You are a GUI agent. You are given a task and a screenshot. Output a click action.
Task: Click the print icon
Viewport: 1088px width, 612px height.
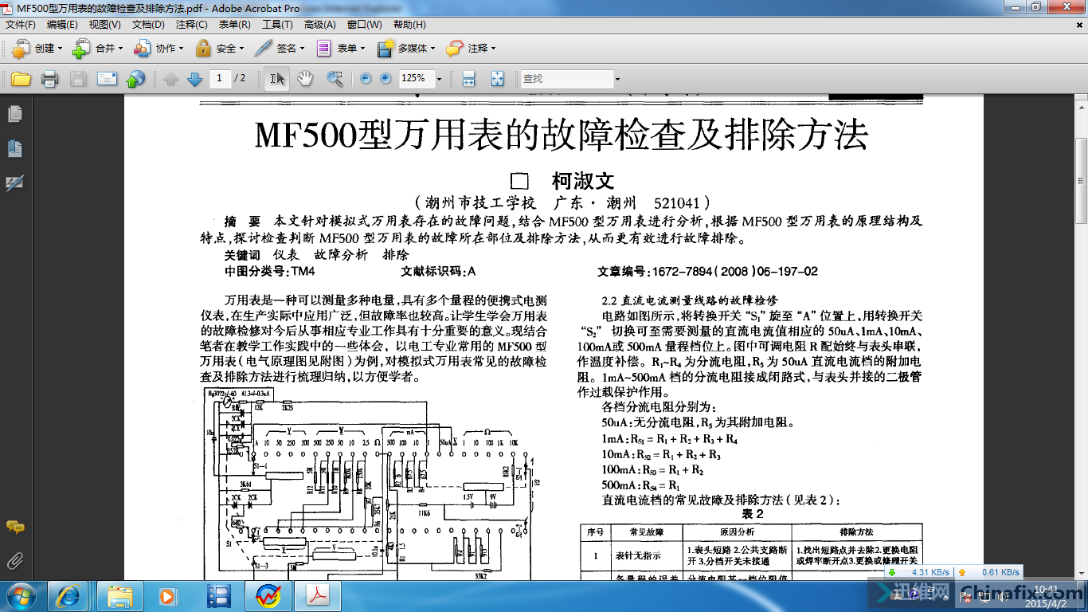49,79
